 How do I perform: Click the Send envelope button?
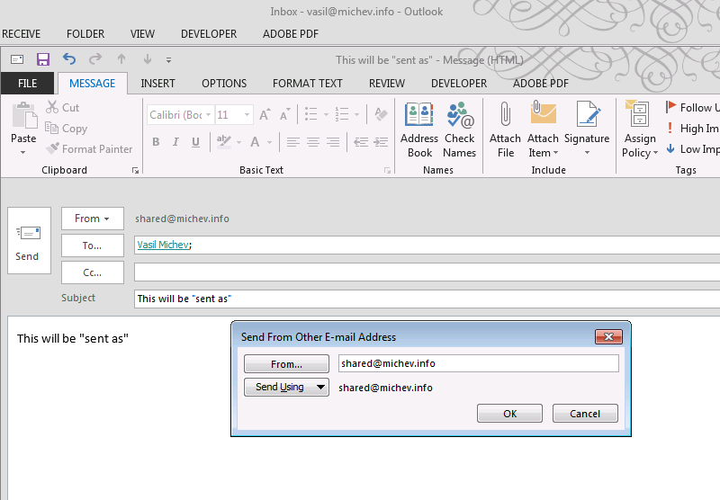[x=27, y=240]
